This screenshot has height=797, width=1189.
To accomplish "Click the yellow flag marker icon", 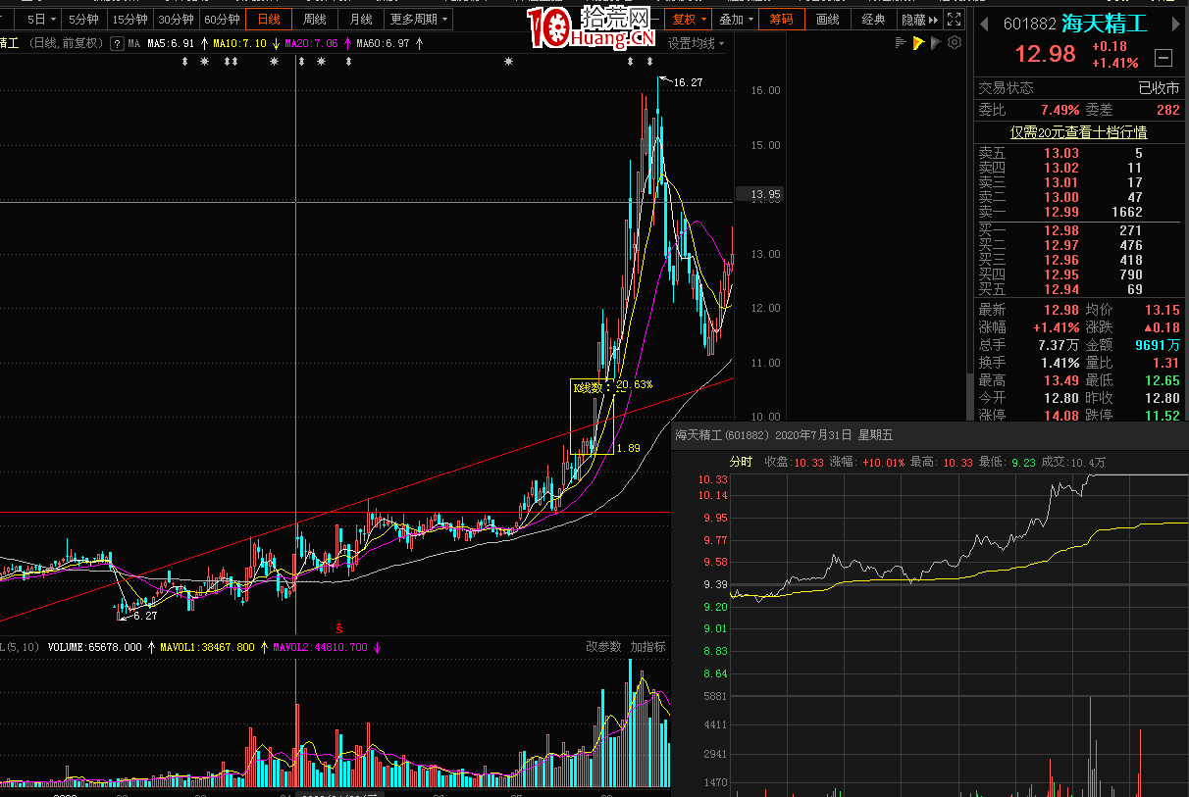I will (918, 43).
